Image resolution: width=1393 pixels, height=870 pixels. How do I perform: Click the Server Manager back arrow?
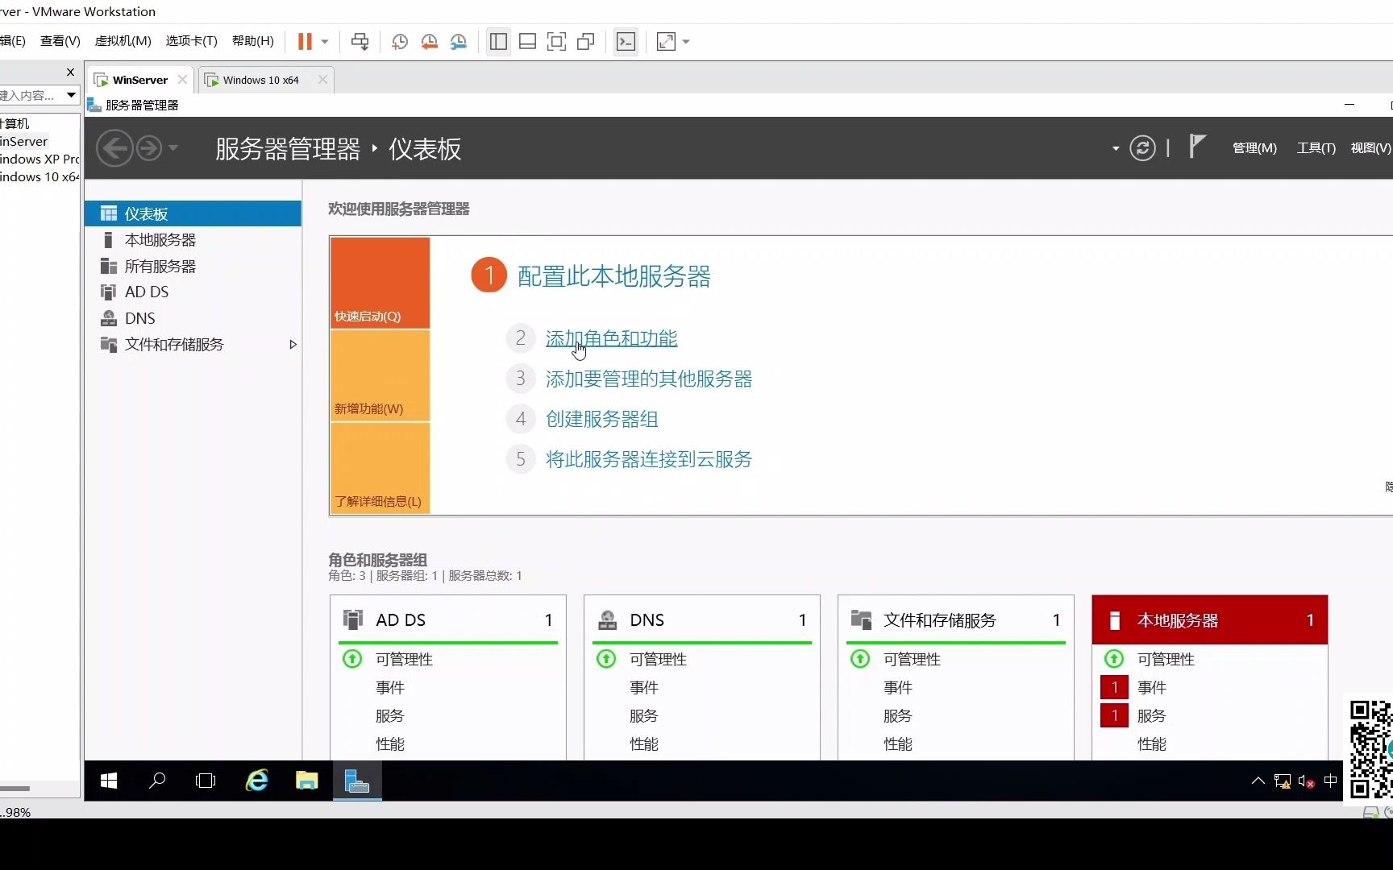114,148
